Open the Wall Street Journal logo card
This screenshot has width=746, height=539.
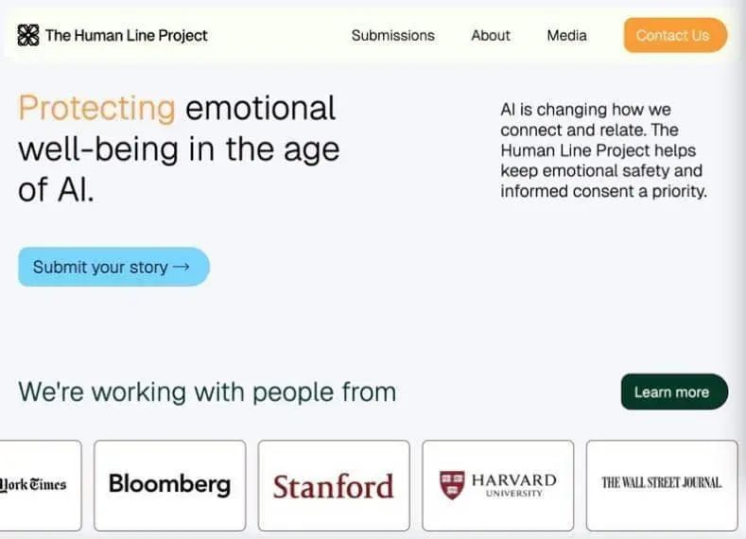coord(661,483)
